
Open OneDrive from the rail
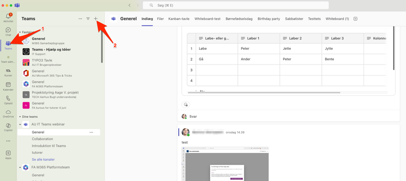tap(8, 114)
